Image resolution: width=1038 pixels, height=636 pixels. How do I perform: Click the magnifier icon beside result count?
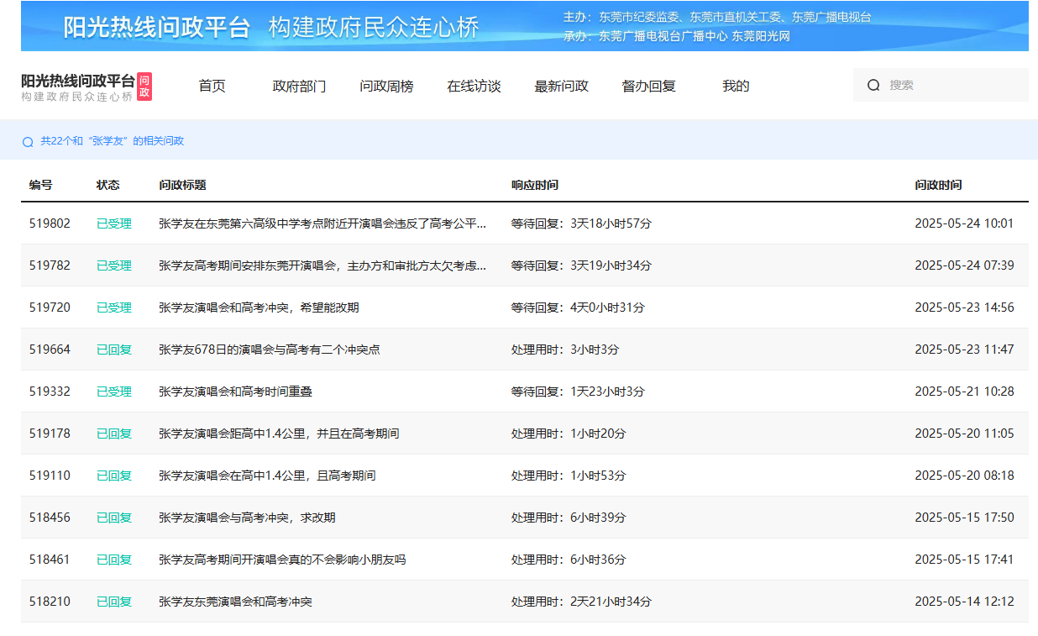point(28,142)
